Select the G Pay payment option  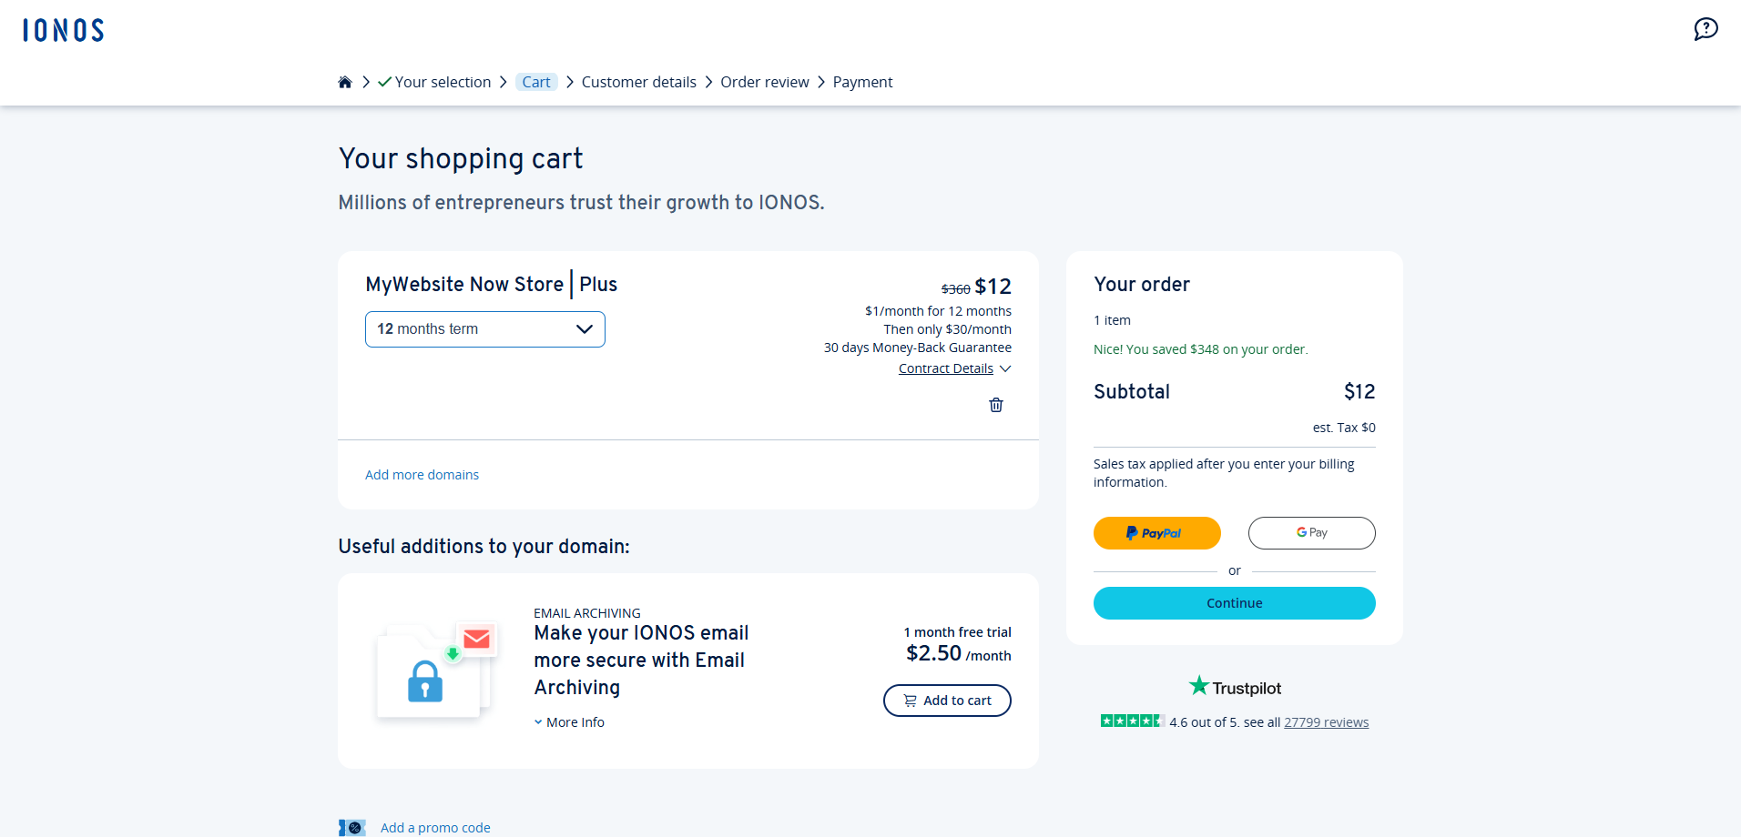tap(1311, 533)
